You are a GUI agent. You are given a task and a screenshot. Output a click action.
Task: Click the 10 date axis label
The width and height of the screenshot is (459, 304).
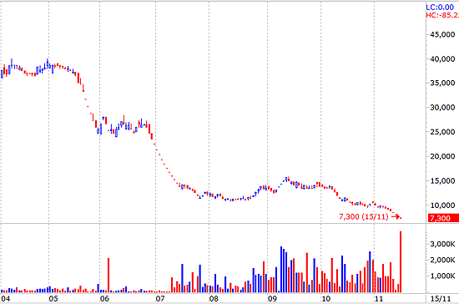pyautogui.click(x=325, y=299)
